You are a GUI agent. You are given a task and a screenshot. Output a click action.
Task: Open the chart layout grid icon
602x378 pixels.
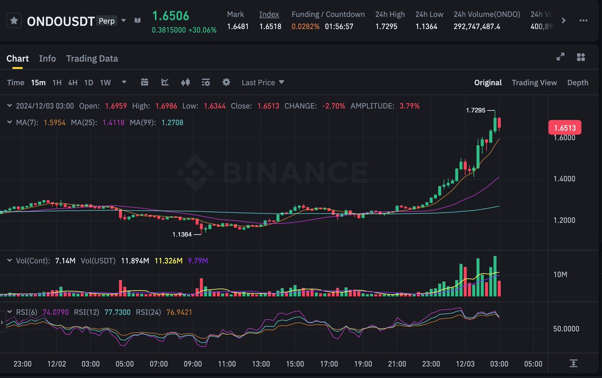click(581, 57)
